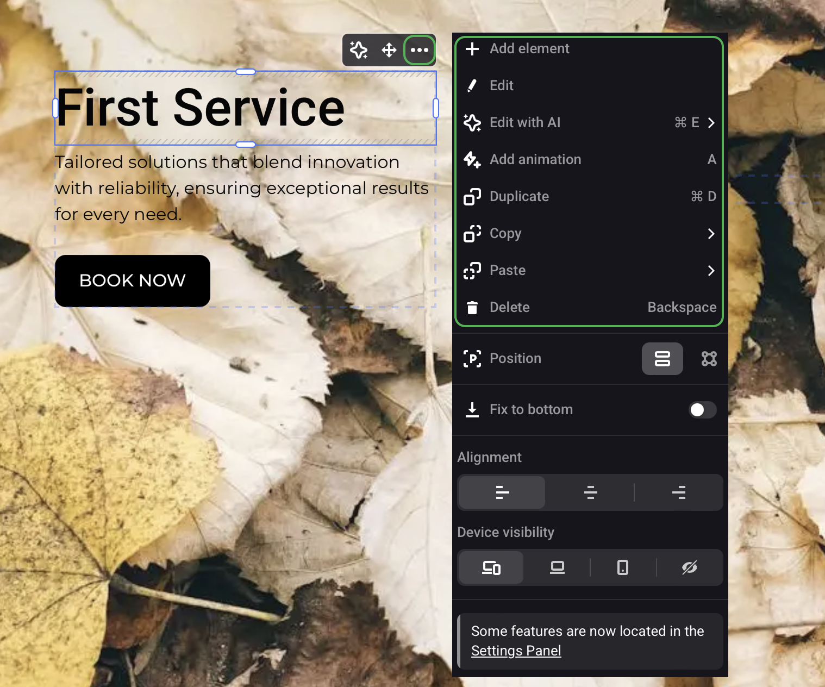Open the Settings Panel link
Screen dimensions: 825x687
point(516,651)
